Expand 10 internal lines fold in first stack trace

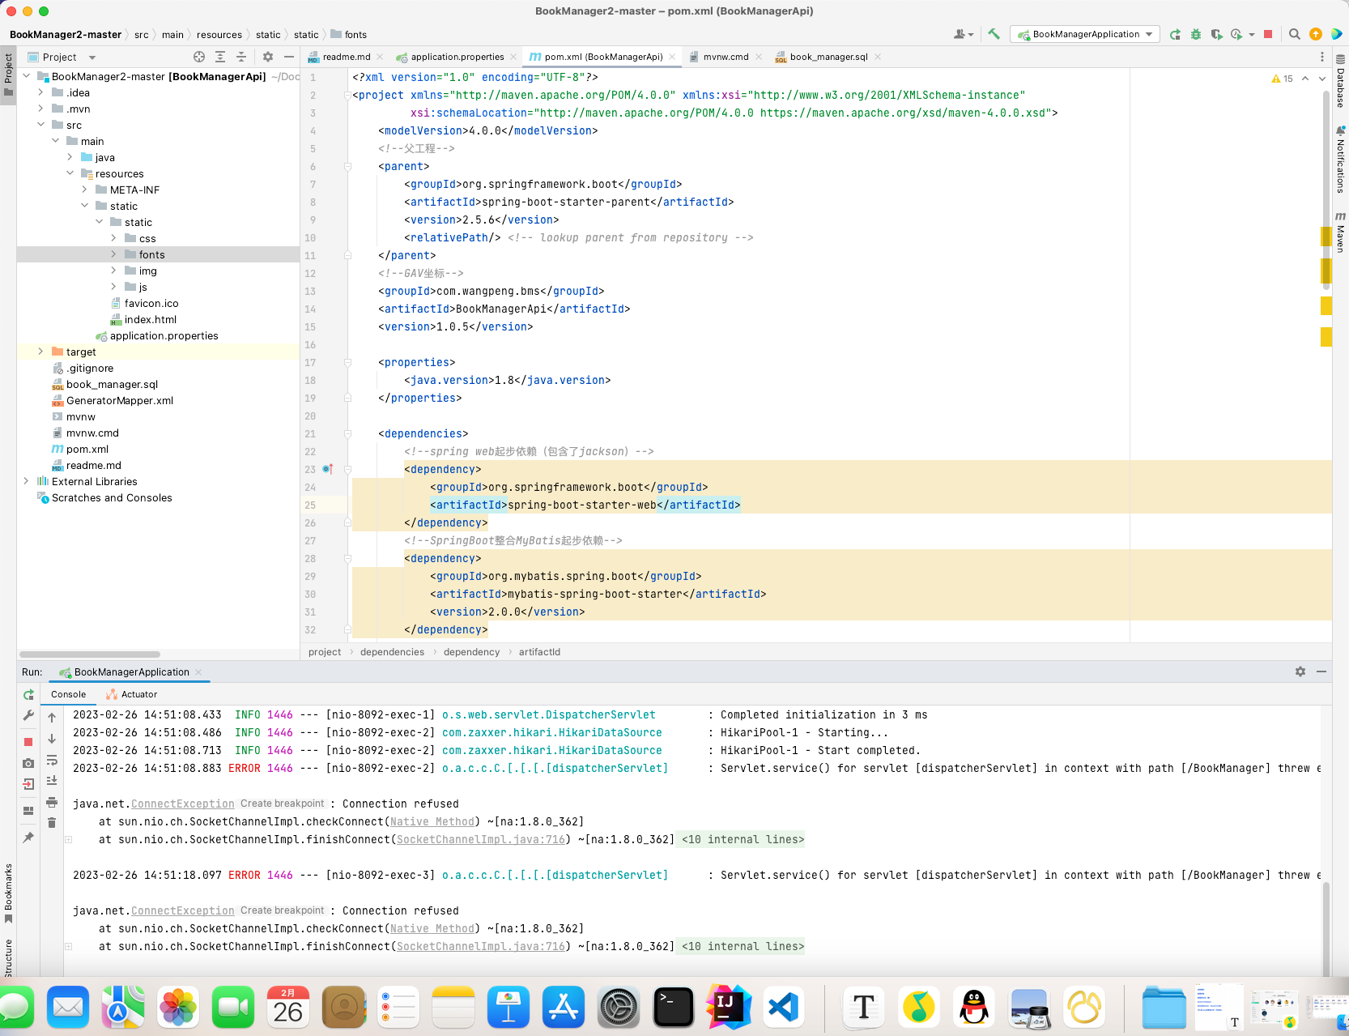tap(743, 839)
